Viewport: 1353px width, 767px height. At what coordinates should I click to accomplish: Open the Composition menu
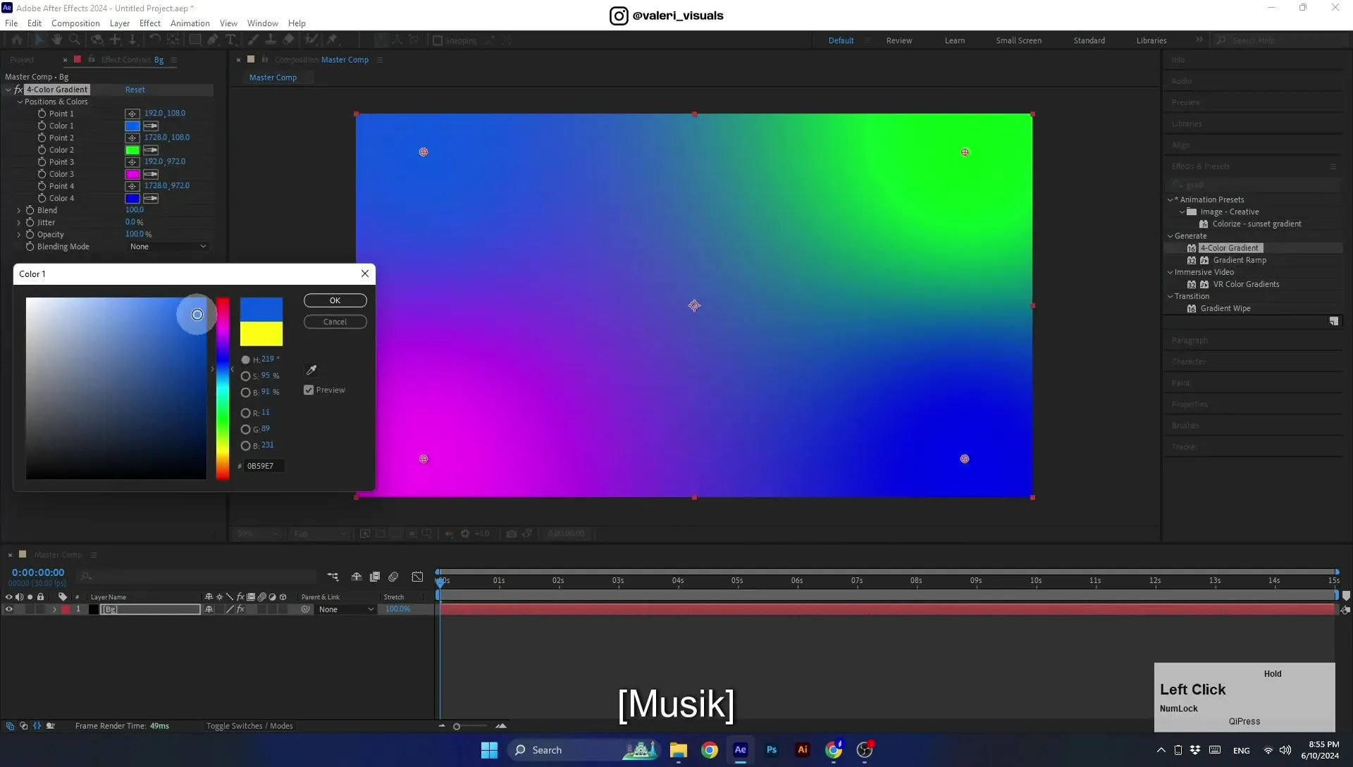75,23
